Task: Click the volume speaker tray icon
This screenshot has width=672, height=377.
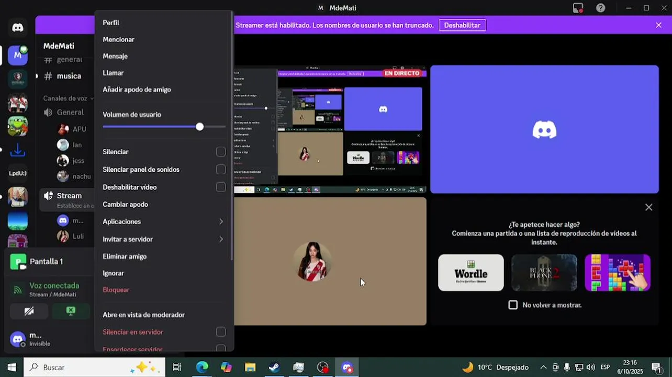Action: [591, 368]
